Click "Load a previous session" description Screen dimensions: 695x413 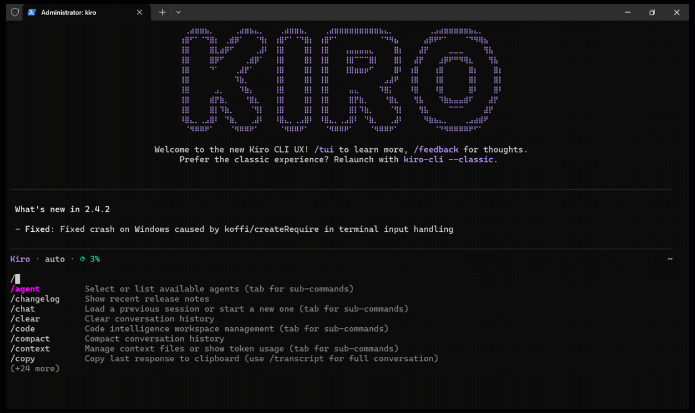tap(247, 309)
